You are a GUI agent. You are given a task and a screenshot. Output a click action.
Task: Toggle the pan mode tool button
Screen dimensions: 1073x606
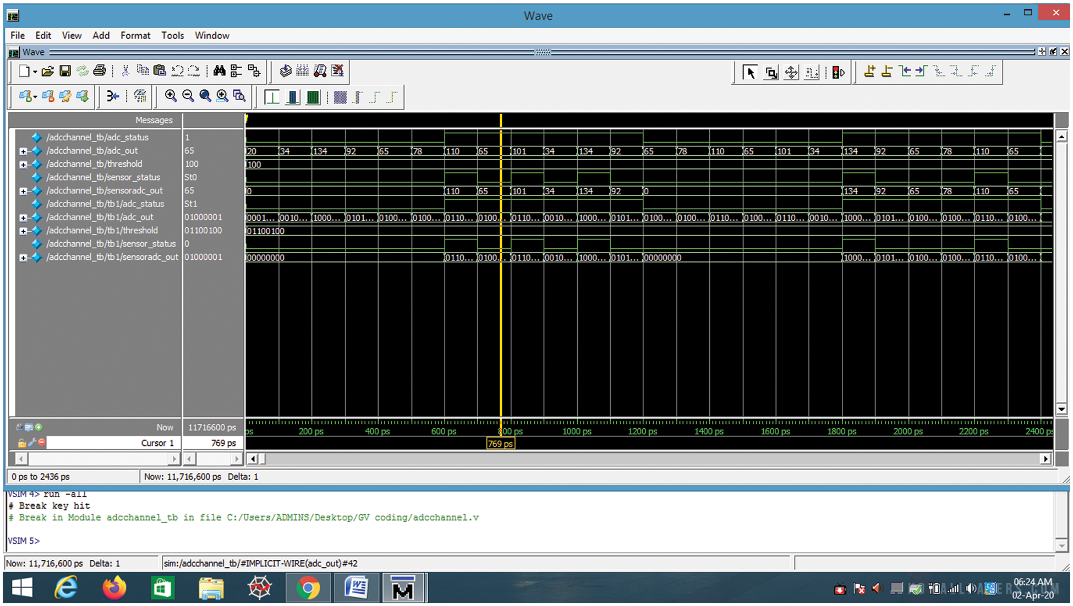click(791, 73)
